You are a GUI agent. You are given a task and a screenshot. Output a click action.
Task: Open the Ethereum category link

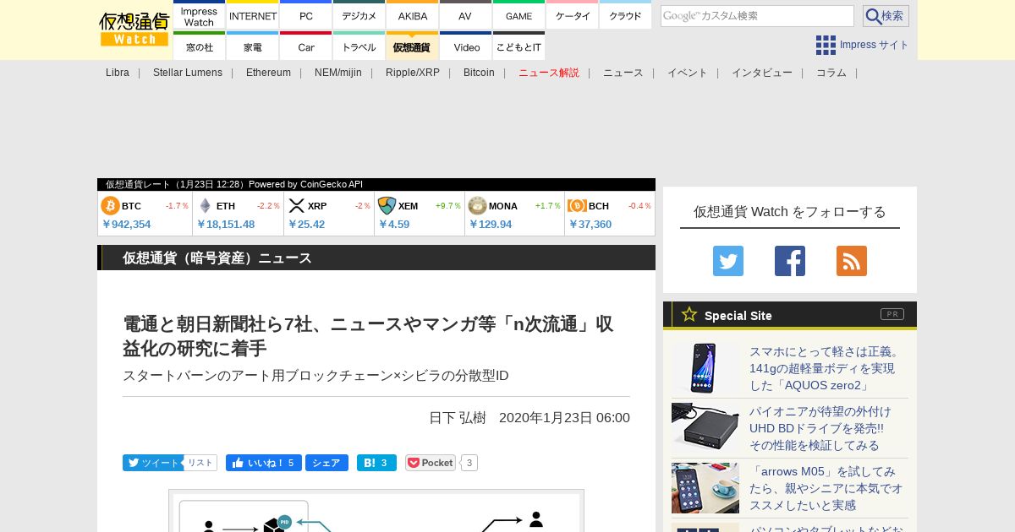coord(268,73)
